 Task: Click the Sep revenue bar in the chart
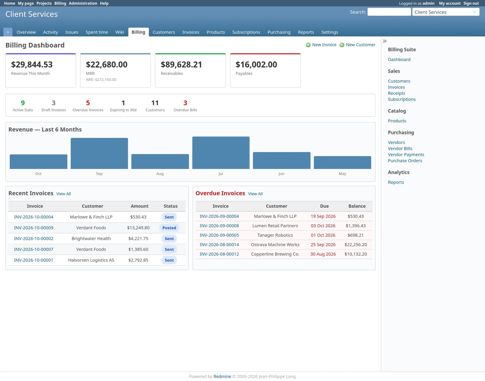click(x=99, y=153)
